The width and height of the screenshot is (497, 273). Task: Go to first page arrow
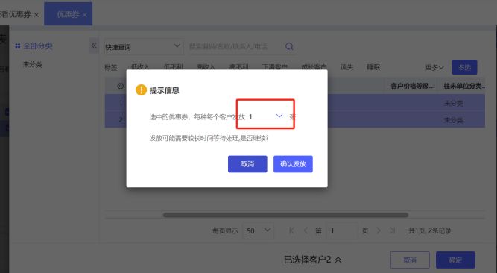point(291,230)
